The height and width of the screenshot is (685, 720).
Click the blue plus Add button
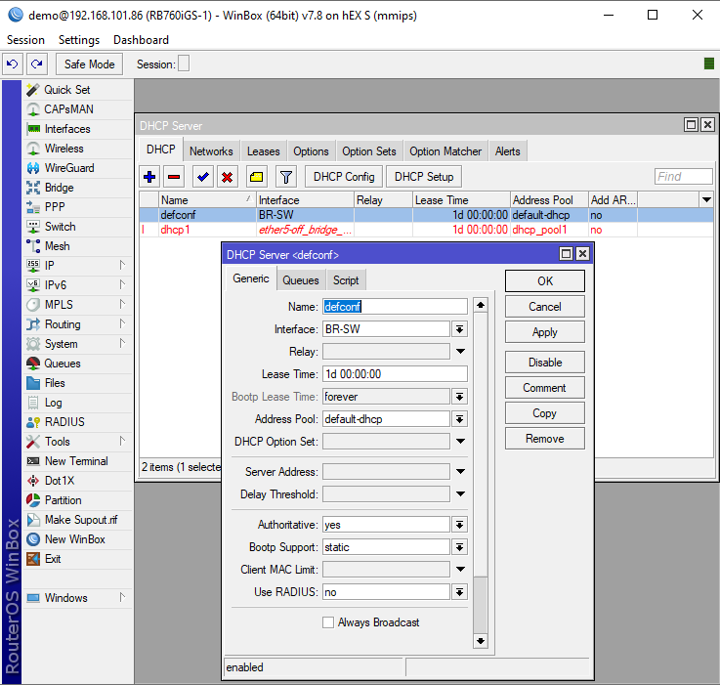pyautogui.click(x=149, y=177)
